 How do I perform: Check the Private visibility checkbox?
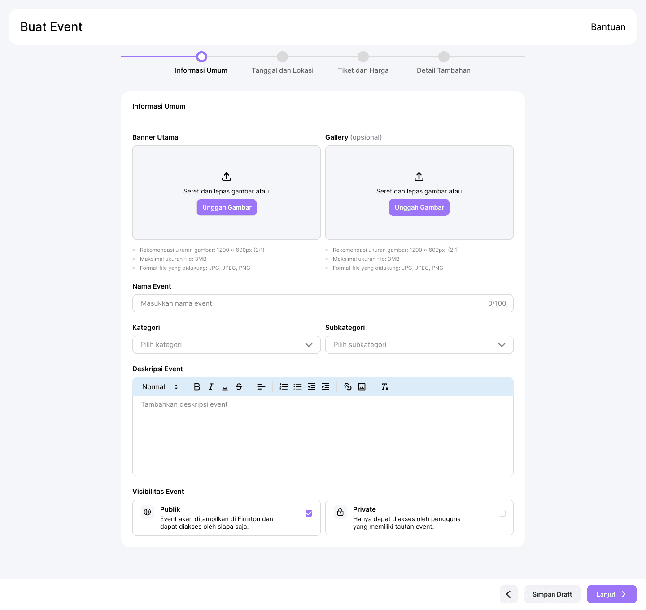[502, 513]
